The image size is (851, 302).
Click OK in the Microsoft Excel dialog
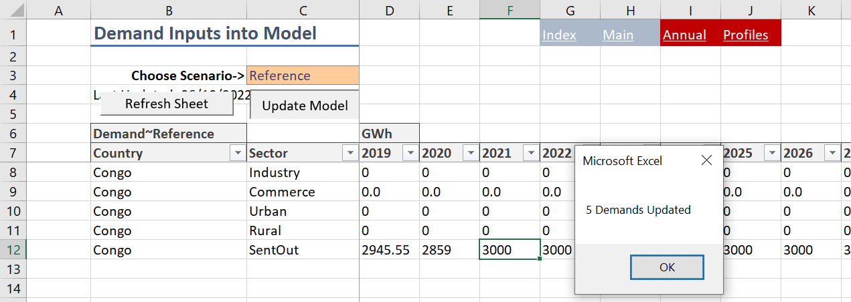[667, 267]
